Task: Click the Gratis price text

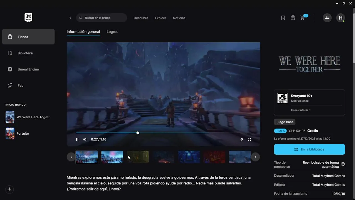Action: point(313,131)
